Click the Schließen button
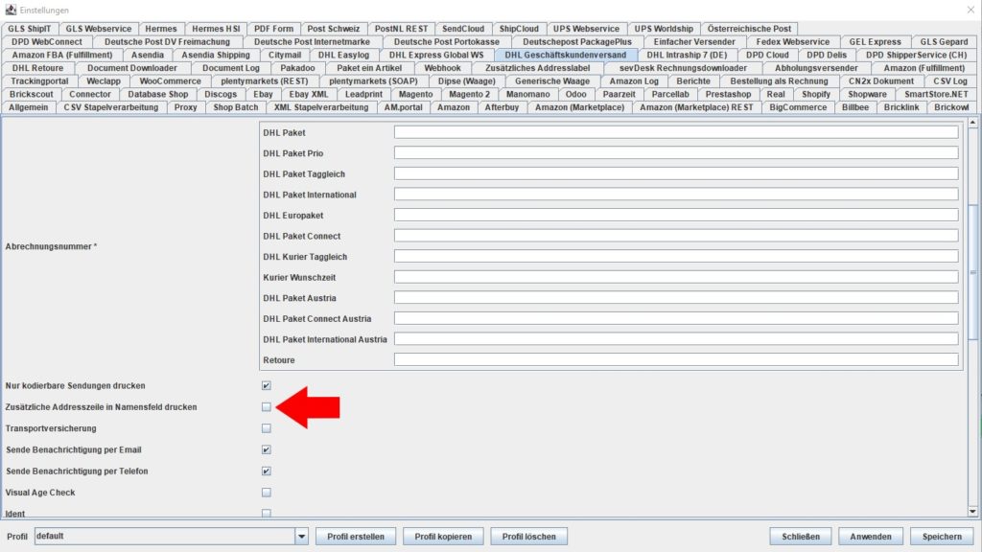 point(801,537)
